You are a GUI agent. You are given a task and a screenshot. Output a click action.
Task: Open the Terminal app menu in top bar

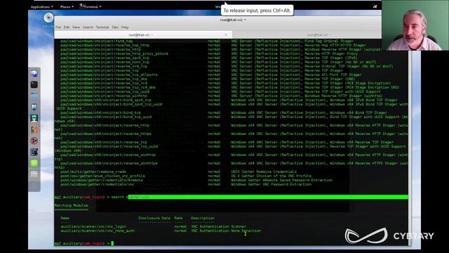pyautogui.click(x=91, y=6)
